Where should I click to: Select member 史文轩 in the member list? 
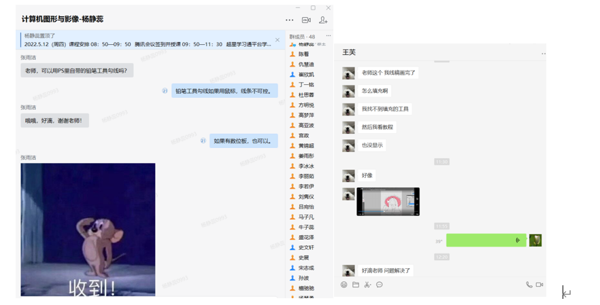click(305, 247)
